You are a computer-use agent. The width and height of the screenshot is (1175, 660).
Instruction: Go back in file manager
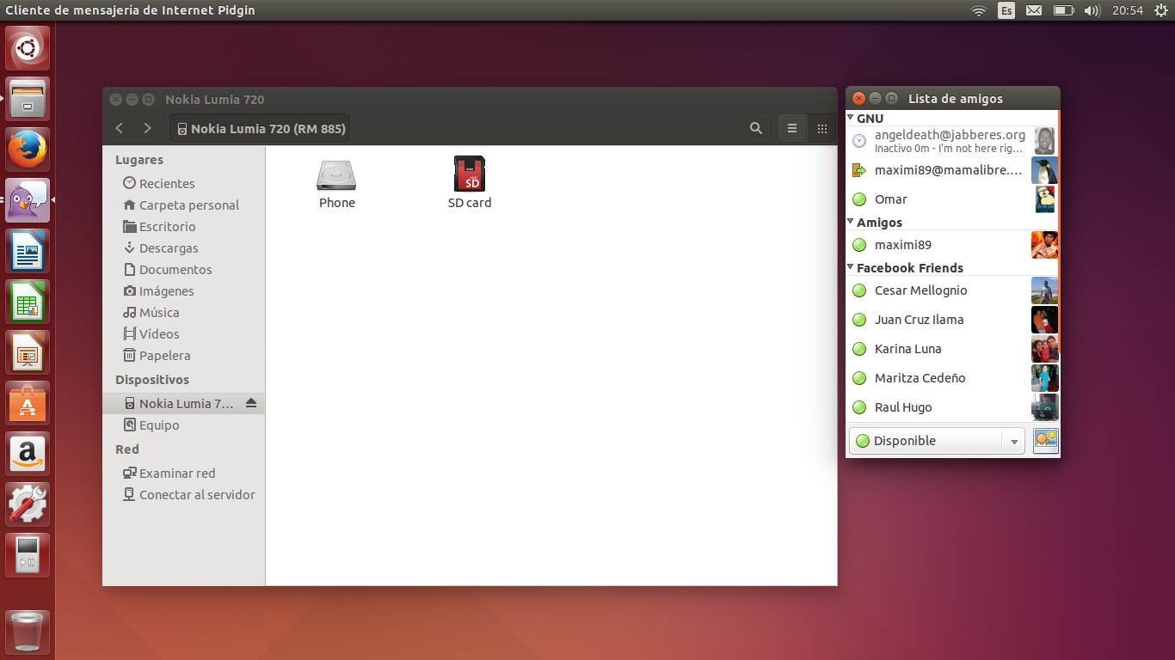point(120,128)
